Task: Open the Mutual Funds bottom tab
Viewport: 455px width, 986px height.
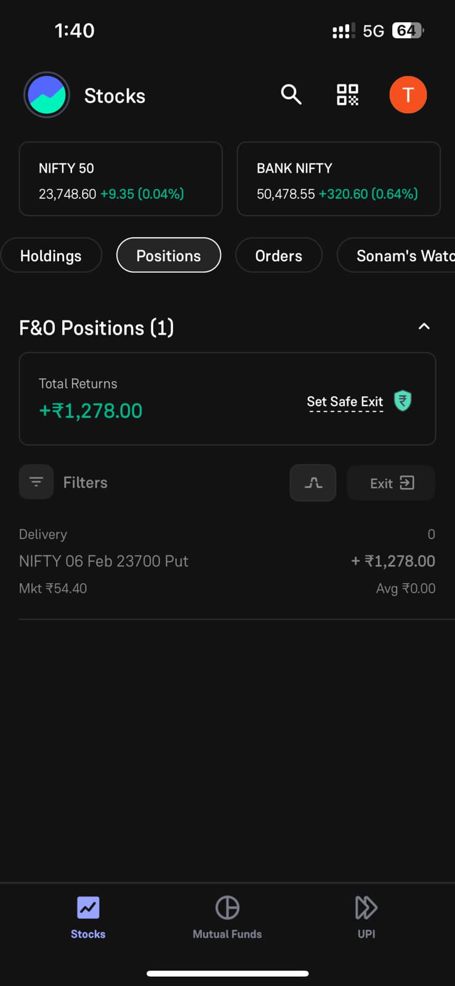Action: [227, 917]
